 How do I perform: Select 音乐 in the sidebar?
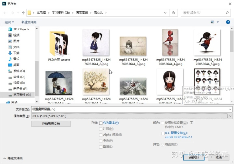click(x=14, y=59)
